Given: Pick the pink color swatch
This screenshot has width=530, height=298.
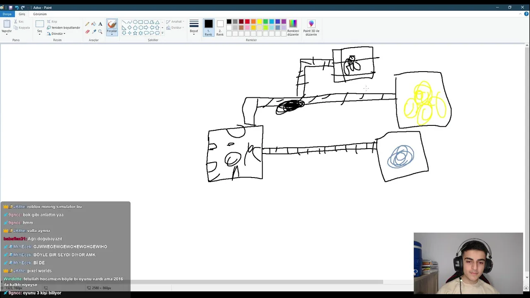Looking at the screenshot, I should click(247, 28).
